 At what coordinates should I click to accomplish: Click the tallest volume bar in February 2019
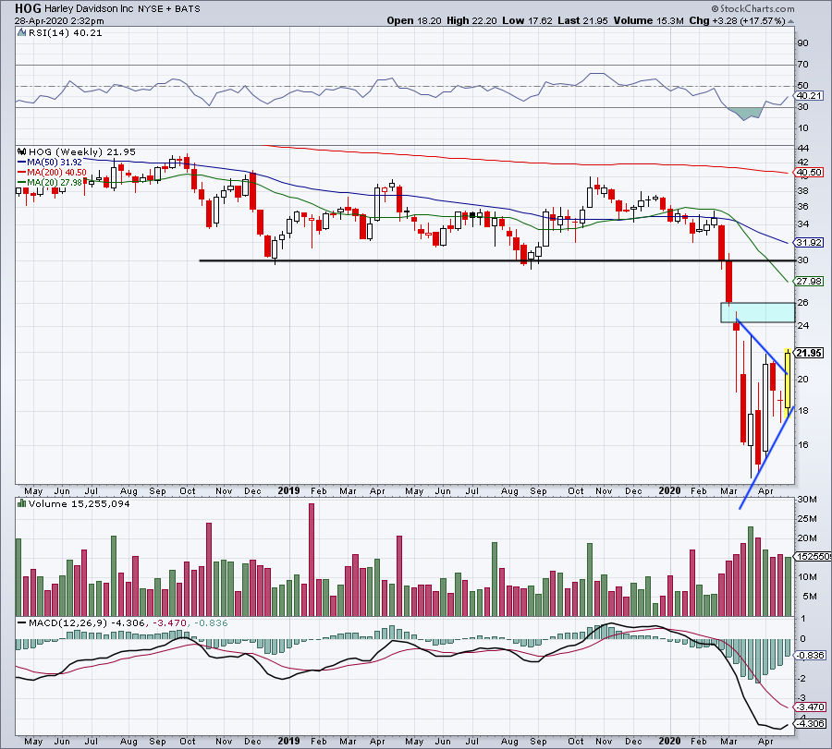click(x=312, y=560)
